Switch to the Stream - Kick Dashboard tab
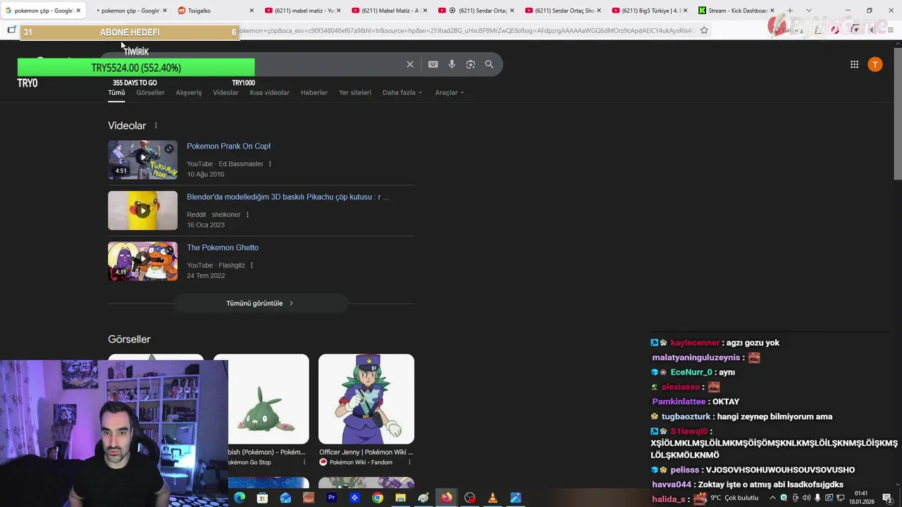Screen dimensions: 902x507 [x=737, y=11]
